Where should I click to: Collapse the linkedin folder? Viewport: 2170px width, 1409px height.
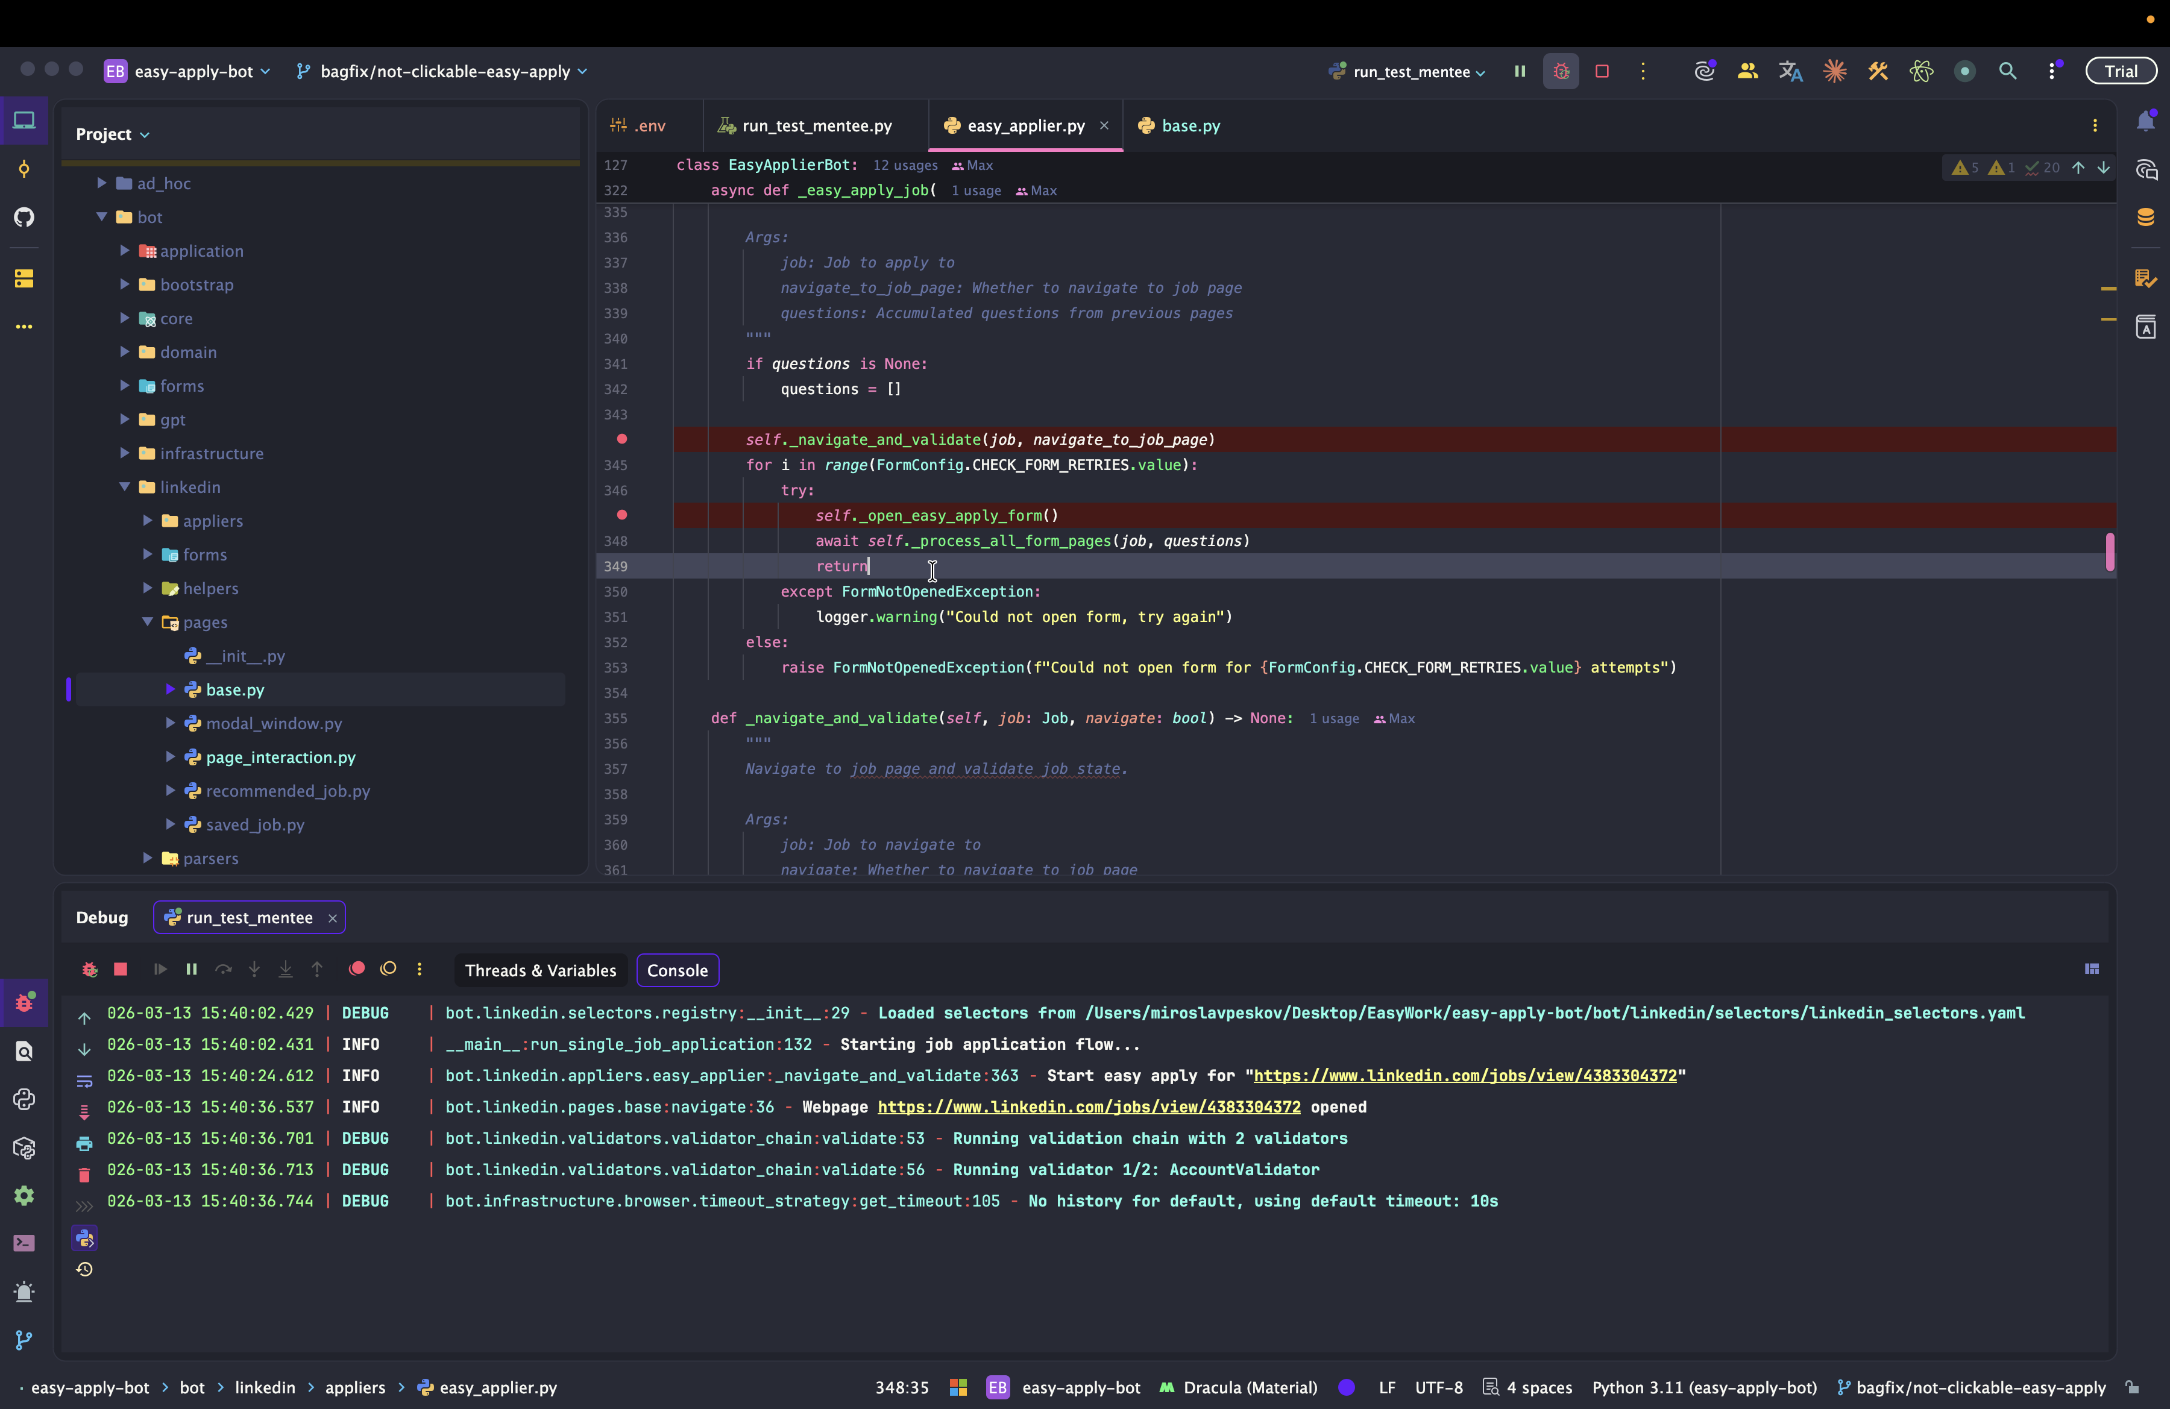(125, 487)
